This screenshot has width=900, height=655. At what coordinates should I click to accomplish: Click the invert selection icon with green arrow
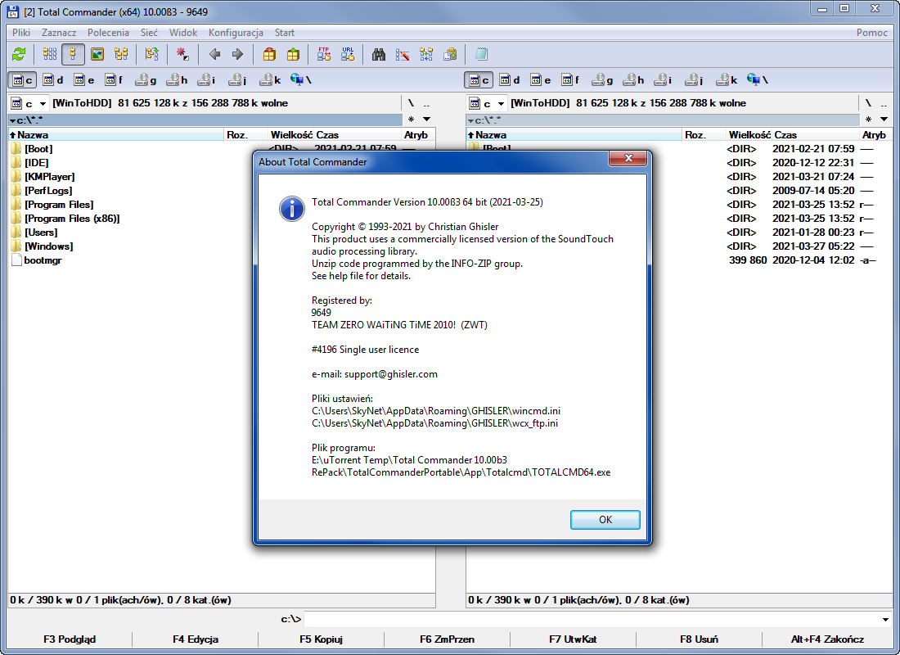(151, 55)
